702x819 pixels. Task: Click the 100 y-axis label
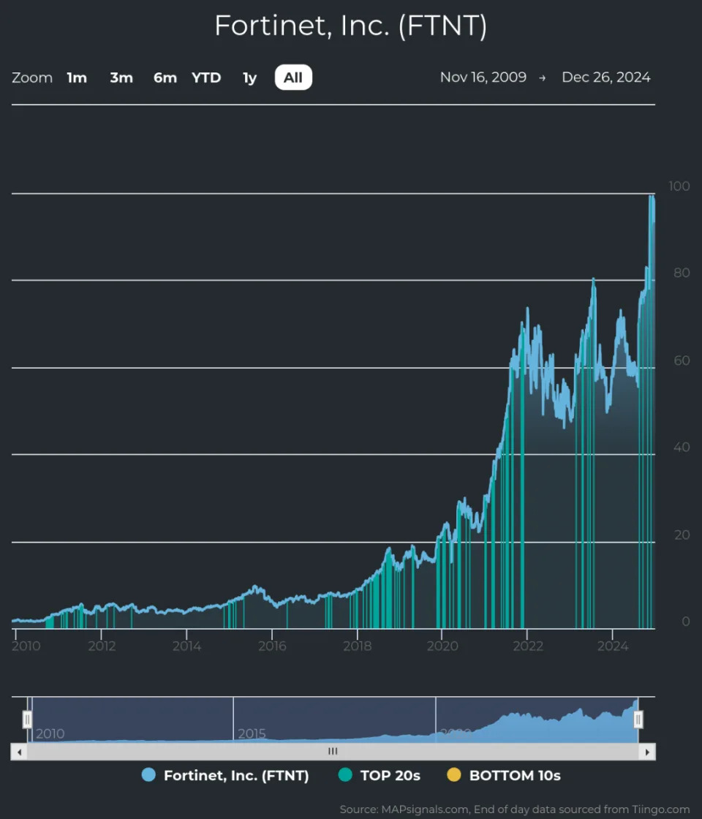pos(679,186)
